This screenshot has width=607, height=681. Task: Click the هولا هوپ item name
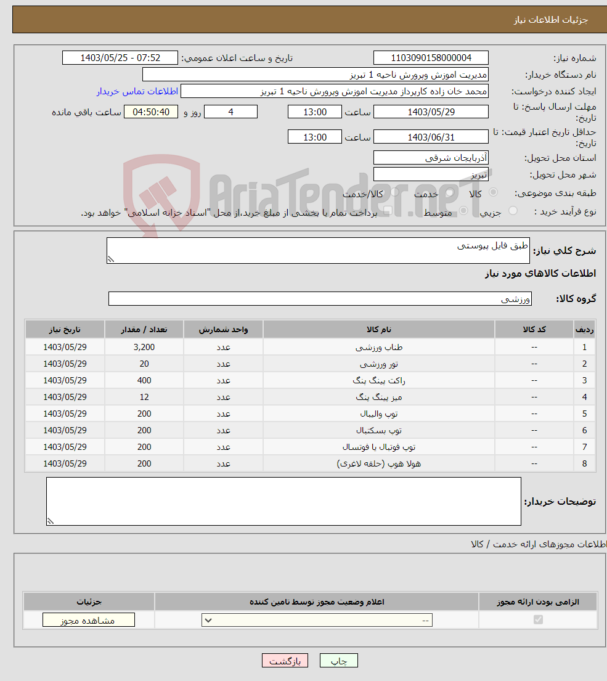point(378,464)
